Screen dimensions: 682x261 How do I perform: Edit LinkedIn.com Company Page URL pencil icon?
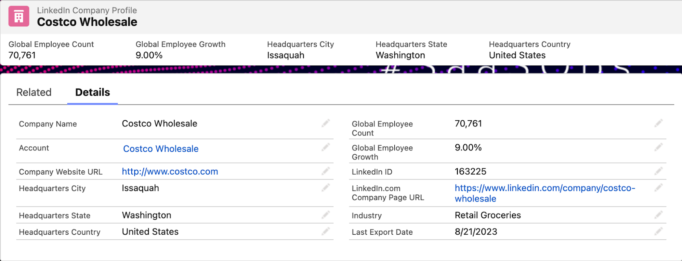pyautogui.click(x=659, y=187)
